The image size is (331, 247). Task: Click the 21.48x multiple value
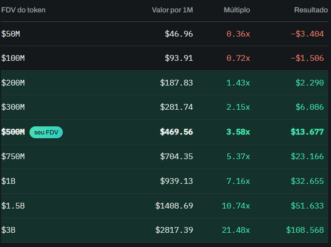point(236,230)
